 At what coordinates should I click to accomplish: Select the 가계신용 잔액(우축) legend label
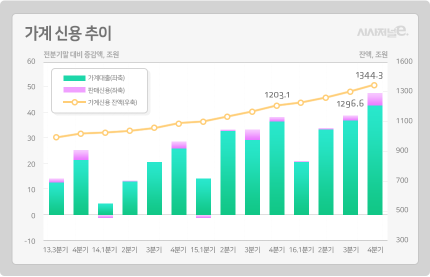tap(112, 102)
